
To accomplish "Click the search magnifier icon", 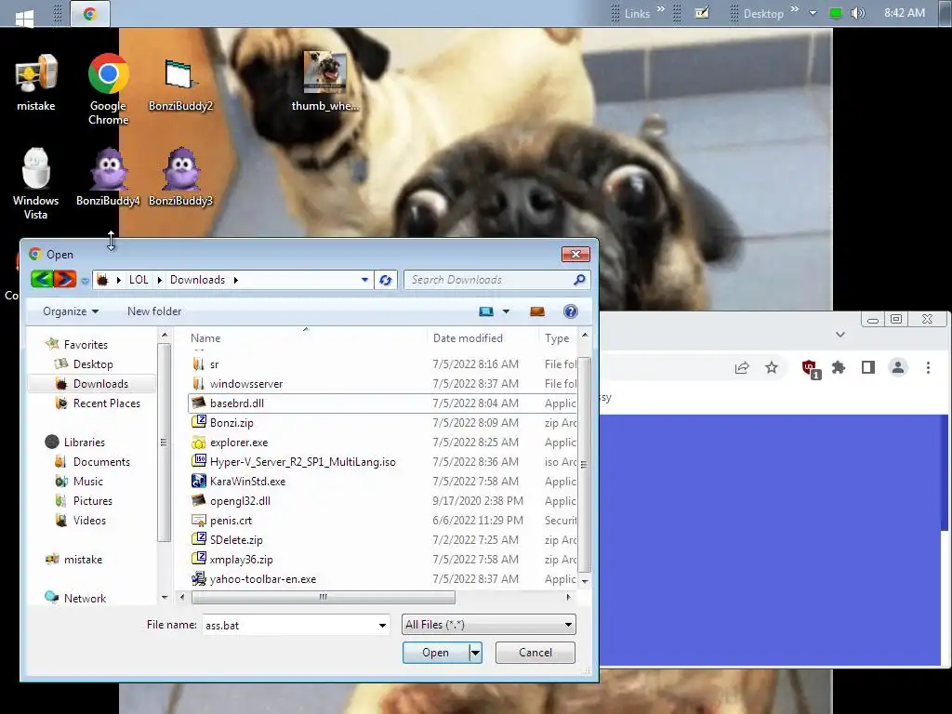I will 579,279.
